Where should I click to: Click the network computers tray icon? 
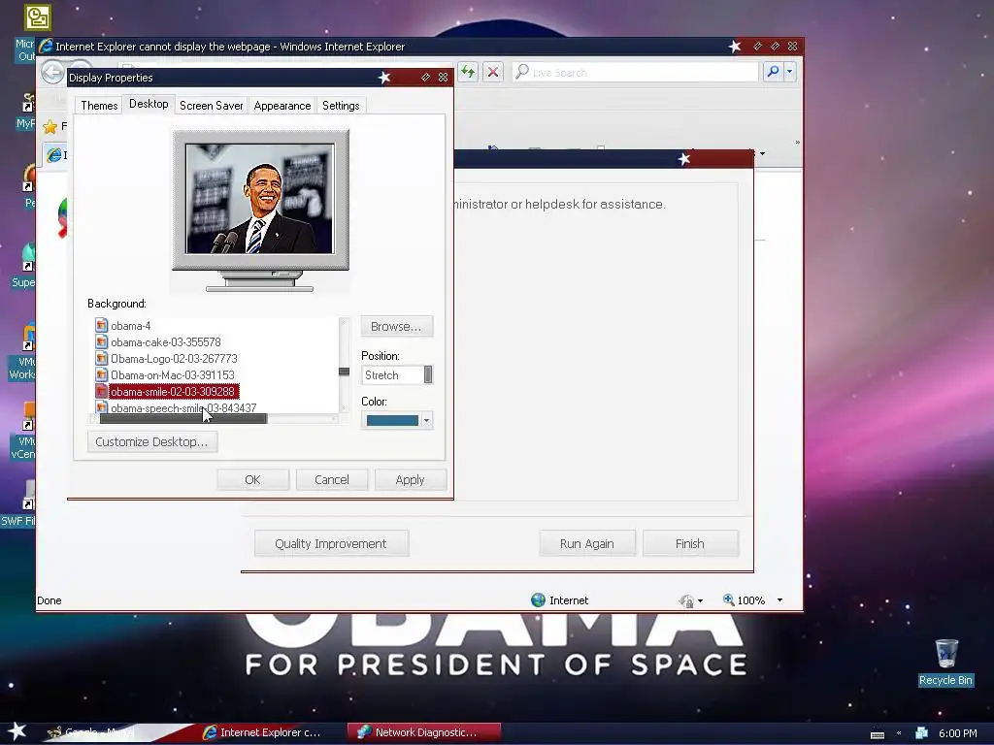point(922,733)
